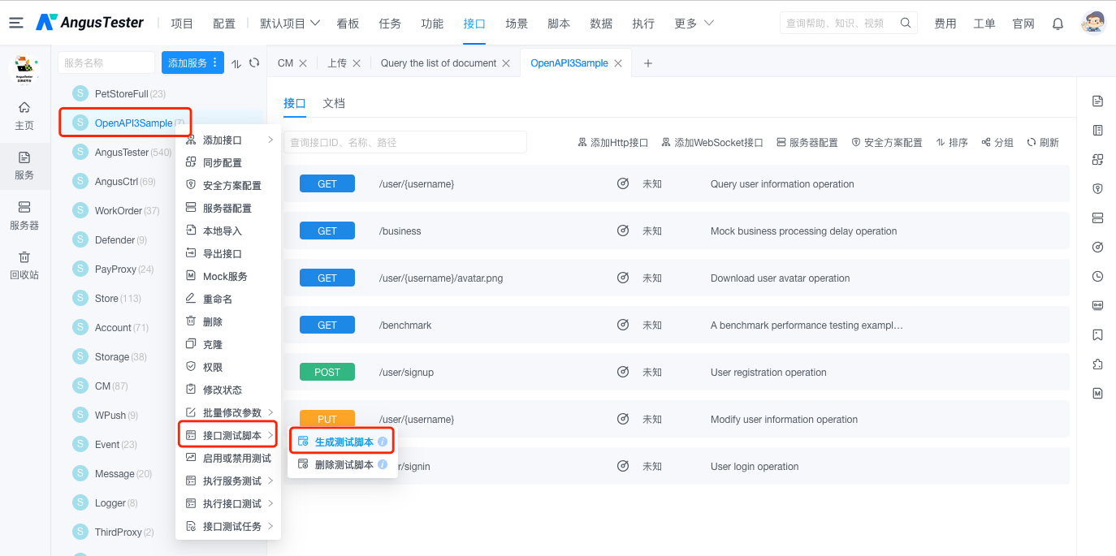1116x556 pixels.
Task: Click the search magnifier icon
Action: [x=905, y=24]
